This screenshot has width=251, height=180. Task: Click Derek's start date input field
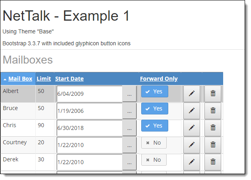pos(90,162)
